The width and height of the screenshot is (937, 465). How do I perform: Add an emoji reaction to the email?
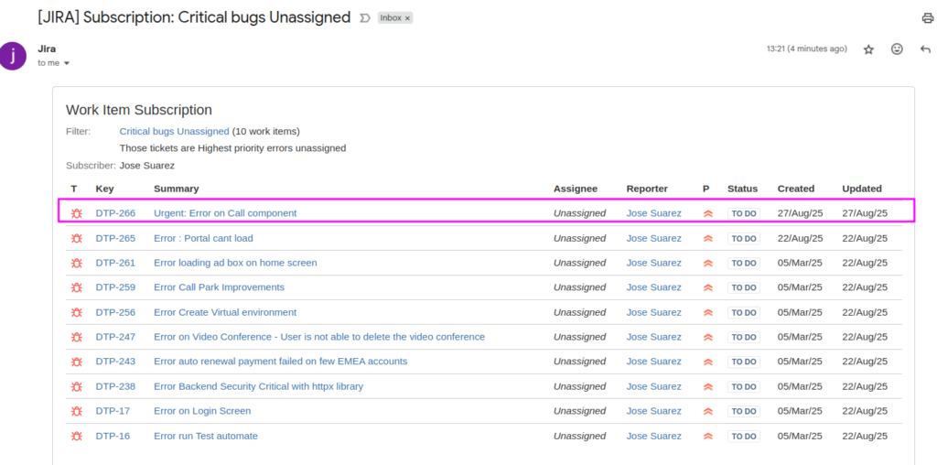point(897,49)
